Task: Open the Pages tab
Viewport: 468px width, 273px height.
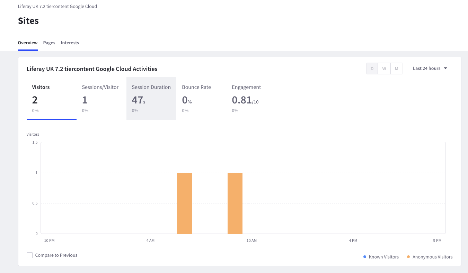Action: click(x=49, y=43)
